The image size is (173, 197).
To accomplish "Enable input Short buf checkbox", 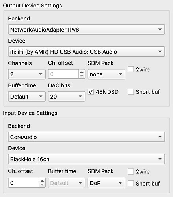I will coord(131,183).
